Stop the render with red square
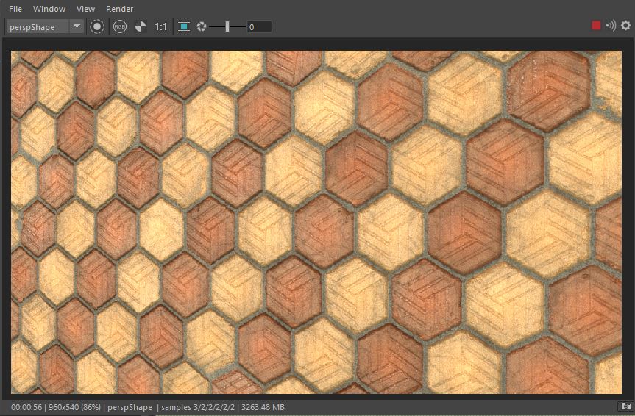635x416 pixels. [596, 26]
